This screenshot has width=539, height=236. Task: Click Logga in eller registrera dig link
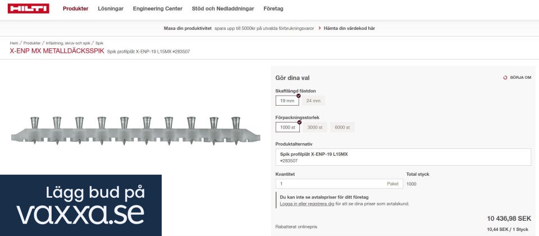(307, 203)
